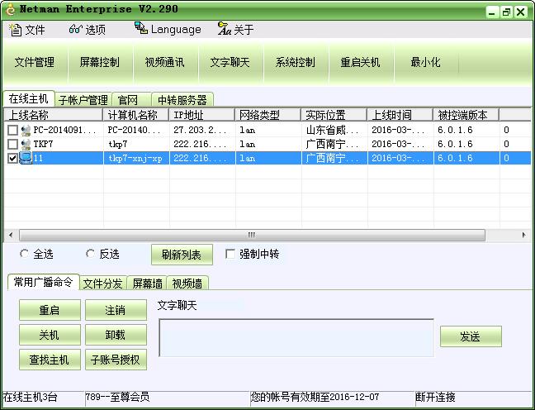The image size is (535, 410).
Task: Sort by 实际位置 column header
Action: (334, 115)
